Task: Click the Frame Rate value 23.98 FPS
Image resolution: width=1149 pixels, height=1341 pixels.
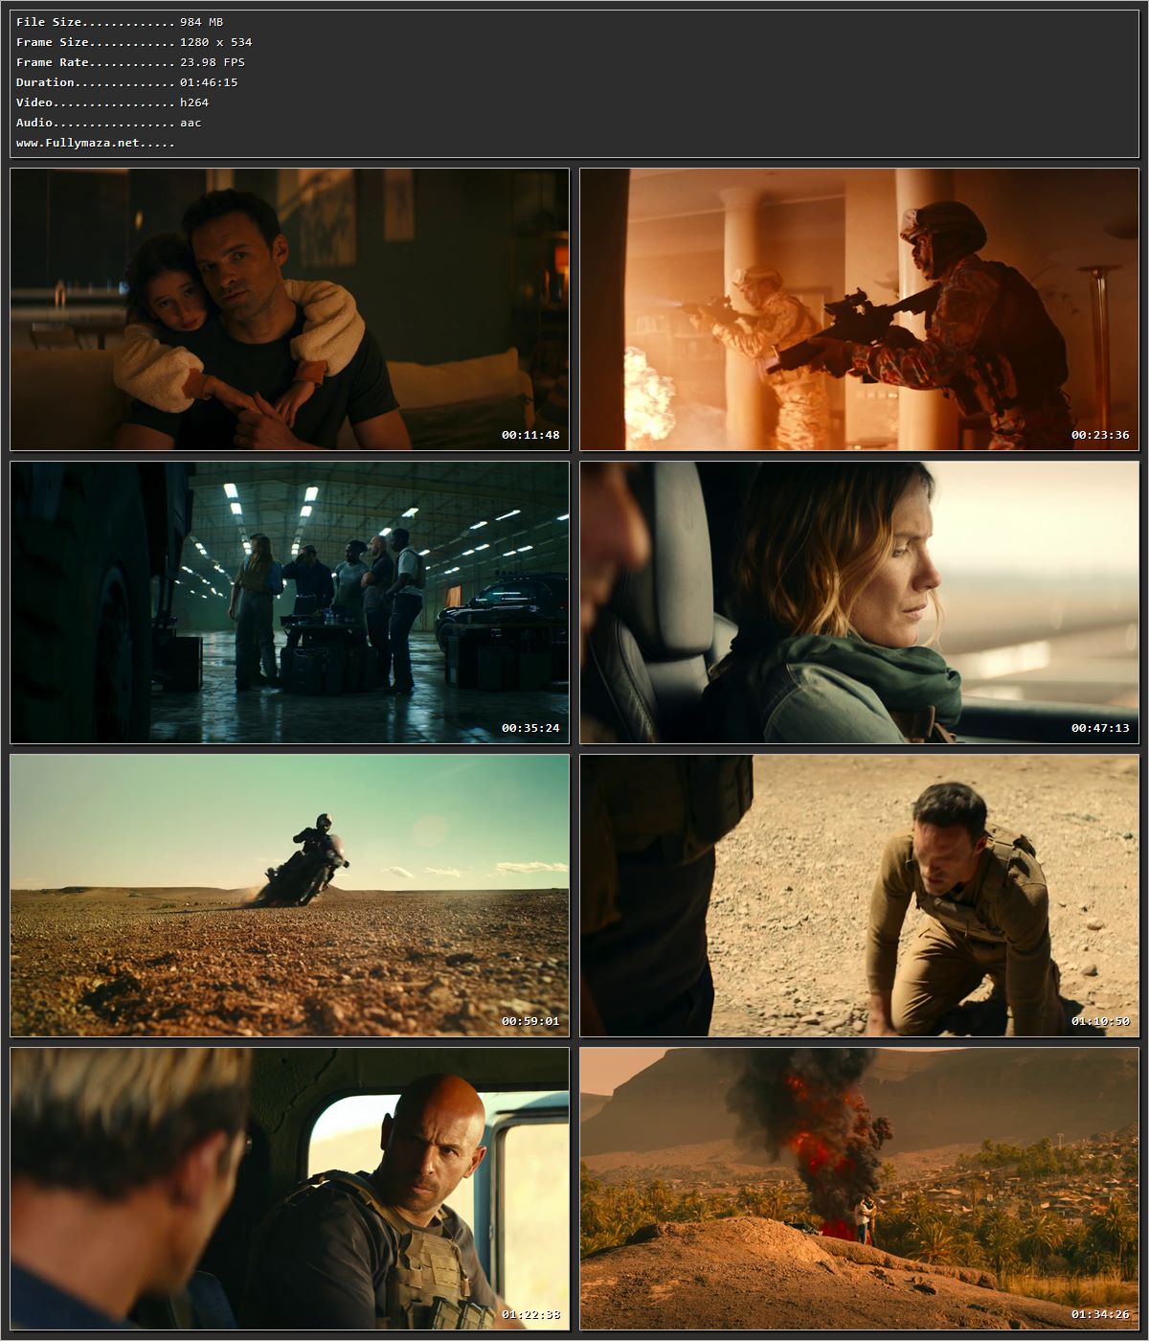Action: pos(212,62)
